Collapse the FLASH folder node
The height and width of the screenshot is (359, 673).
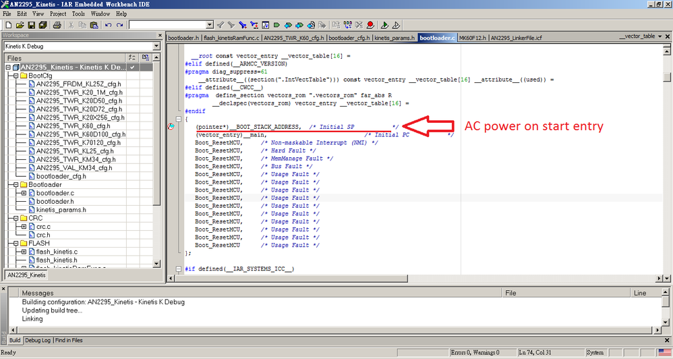(x=16, y=244)
